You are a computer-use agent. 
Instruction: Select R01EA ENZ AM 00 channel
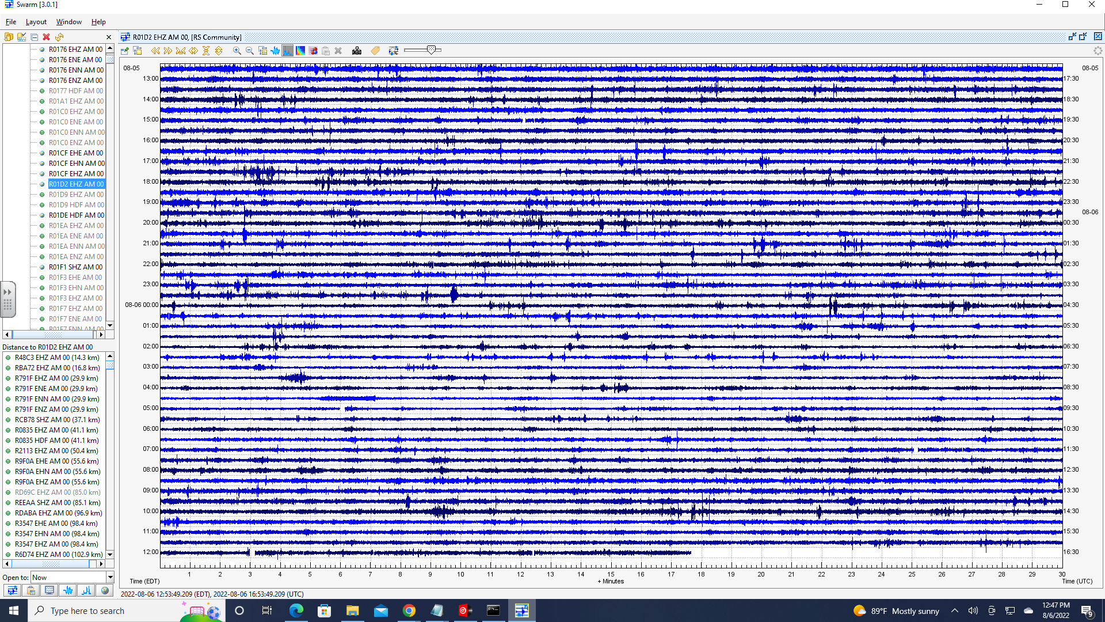[76, 257]
